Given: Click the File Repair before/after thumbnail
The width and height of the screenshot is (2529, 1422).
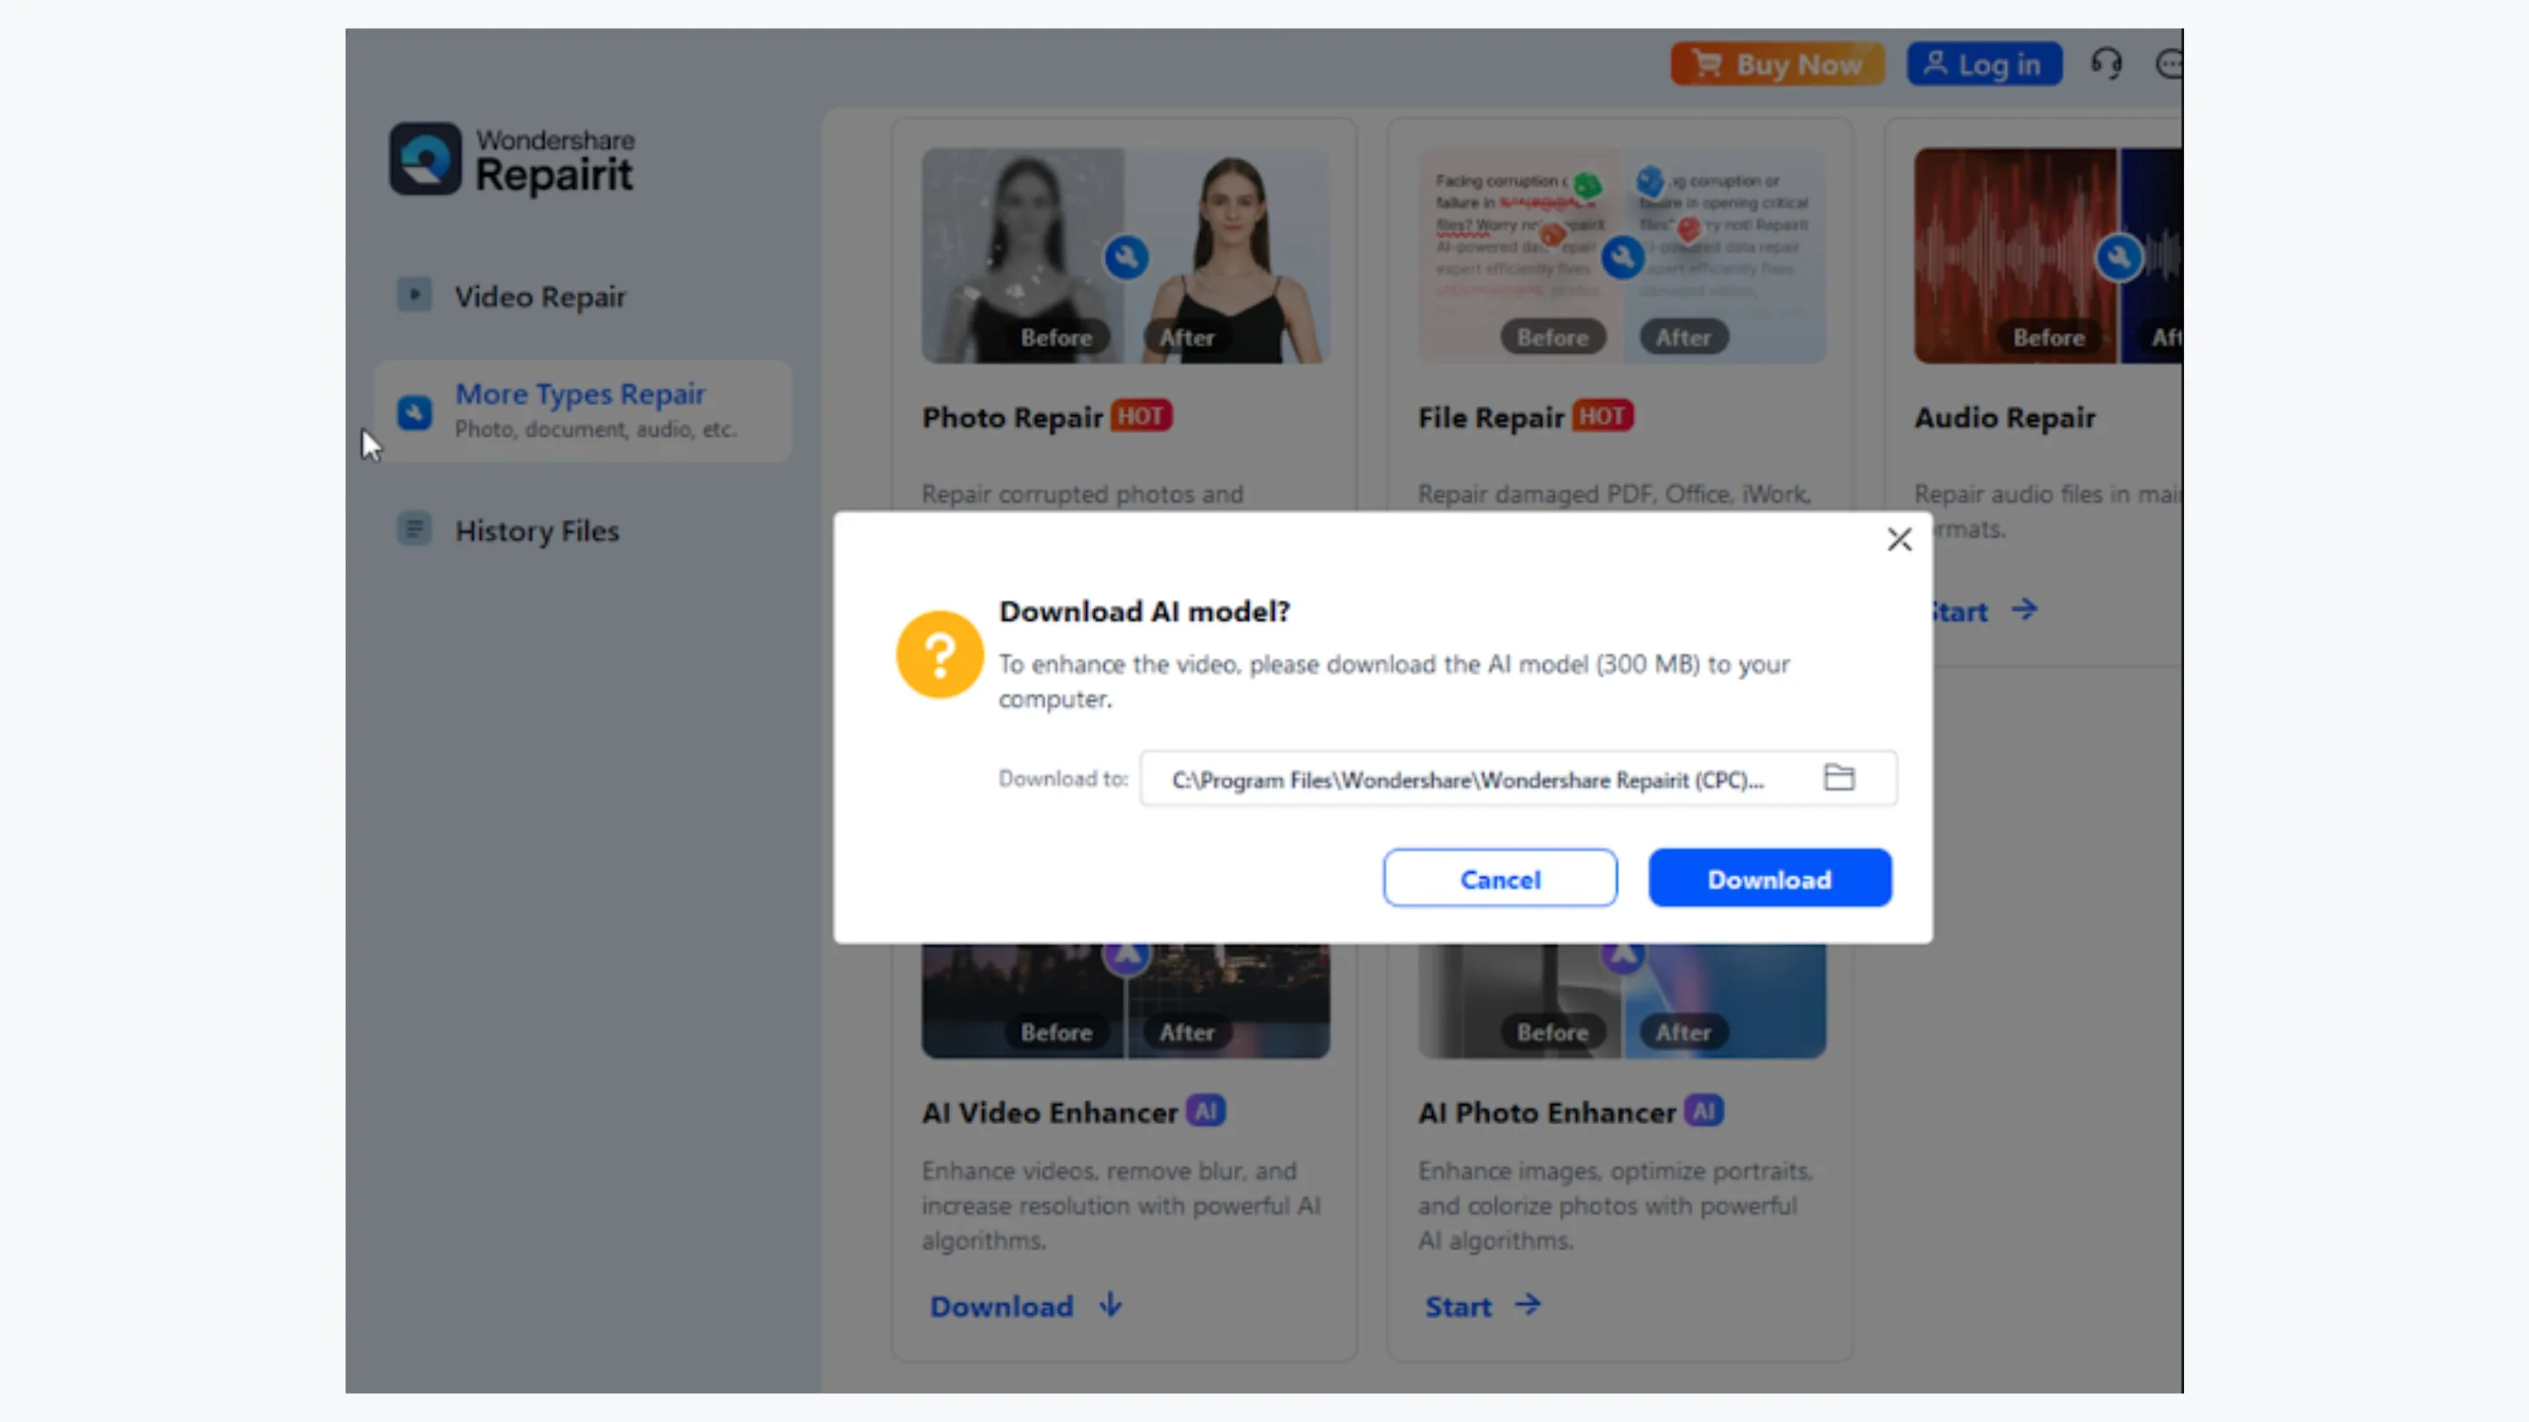Looking at the screenshot, I should (1622, 256).
